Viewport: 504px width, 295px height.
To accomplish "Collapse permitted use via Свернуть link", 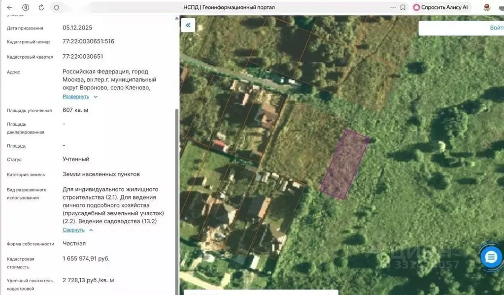I will click(x=73, y=230).
